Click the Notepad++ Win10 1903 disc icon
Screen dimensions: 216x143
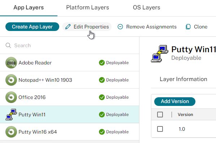11,80
